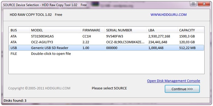Image resolution: width=213 pixels, height=106 pixels.
Task: Click Please select SOURCE label
Action: tap(109, 88)
